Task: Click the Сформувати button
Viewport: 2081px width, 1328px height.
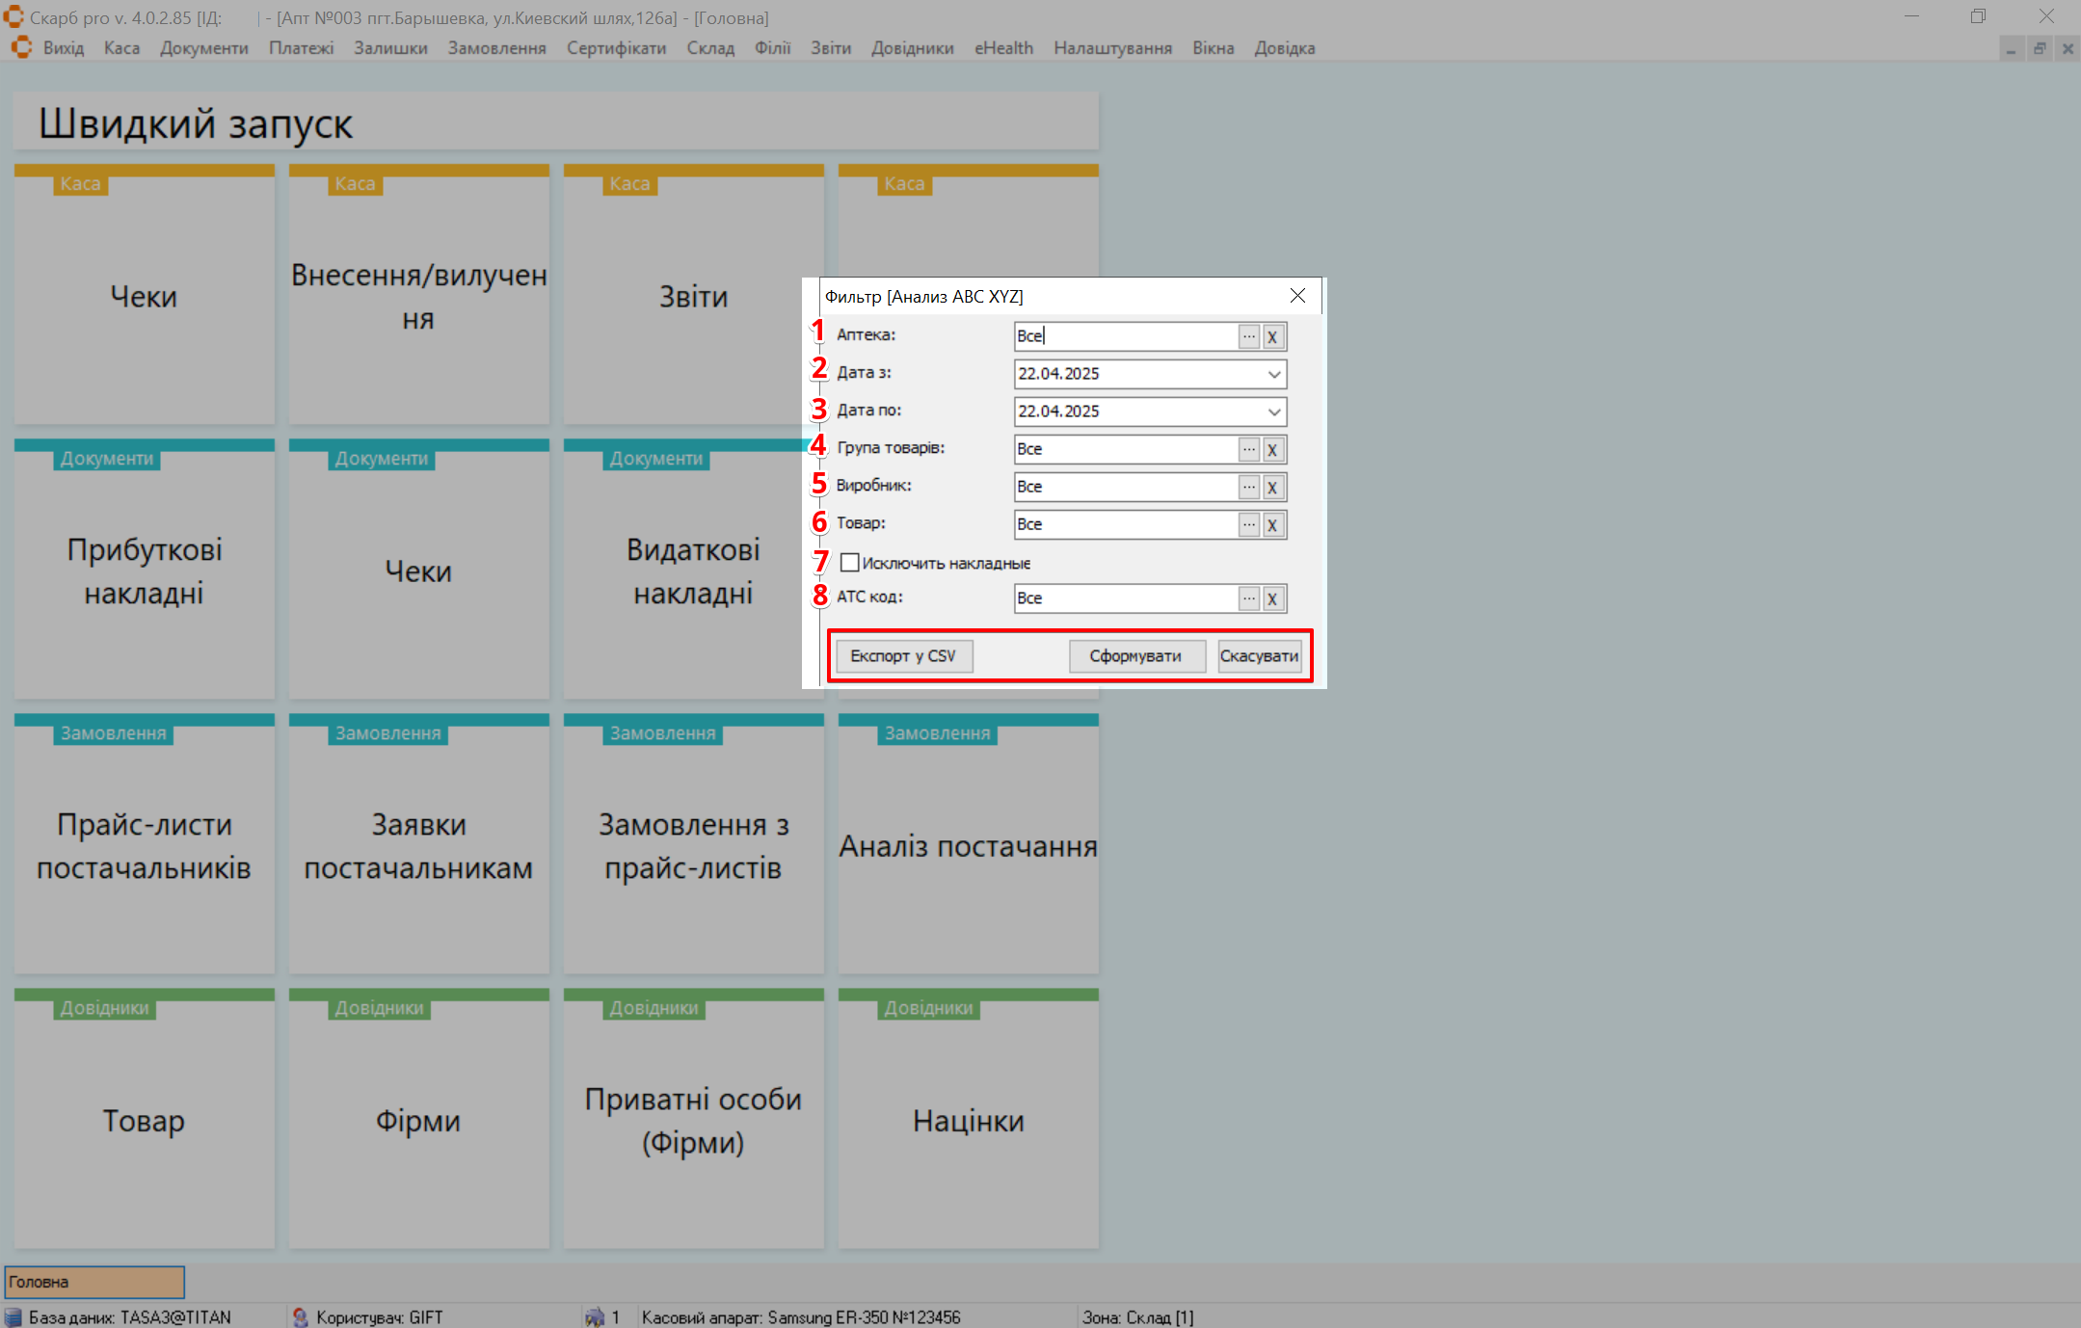Action: (x=1135, y=656)
